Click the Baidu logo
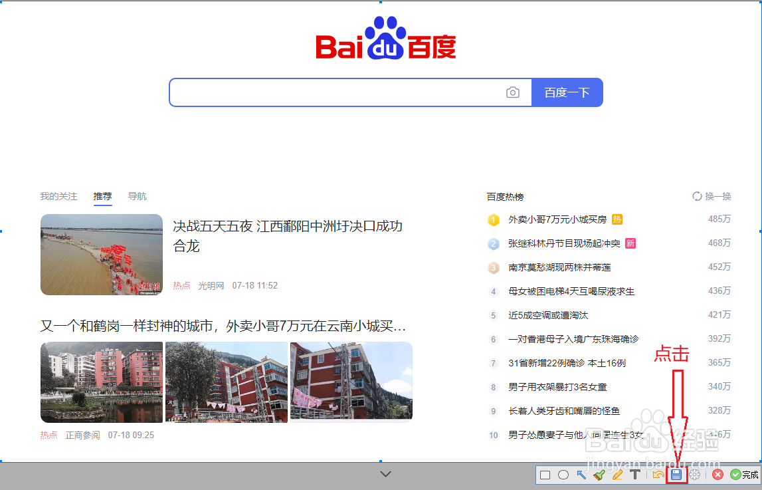 (x=386, y=38)
